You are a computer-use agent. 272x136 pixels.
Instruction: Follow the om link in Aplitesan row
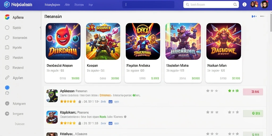pyautogui.click(x=117, y=102)
